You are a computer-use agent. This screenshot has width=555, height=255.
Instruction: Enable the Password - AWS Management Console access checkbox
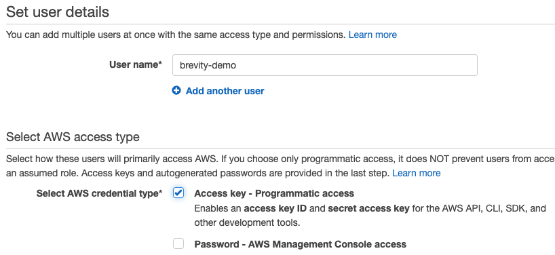coord(178,243)
